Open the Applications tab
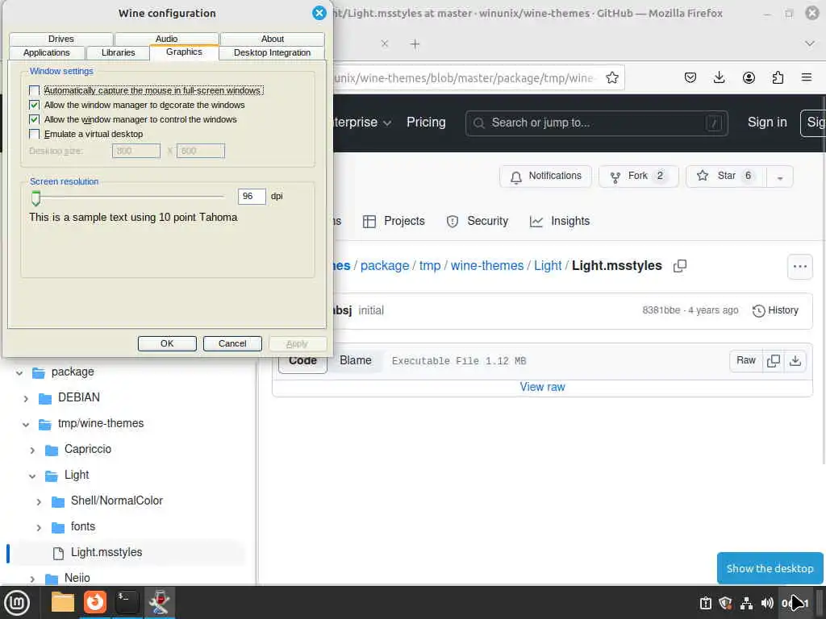The image size is (826, 619). pyautogui.click(x=46, y=52)
